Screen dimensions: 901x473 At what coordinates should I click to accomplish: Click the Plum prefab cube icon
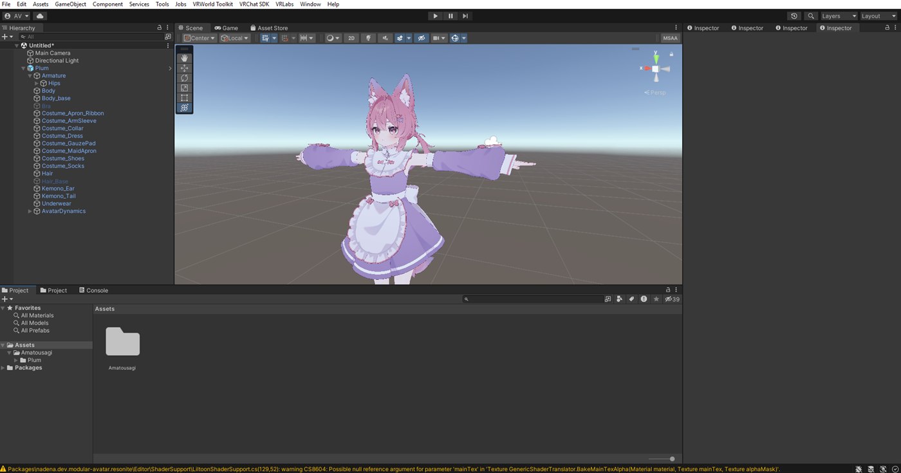pos(30,68)
